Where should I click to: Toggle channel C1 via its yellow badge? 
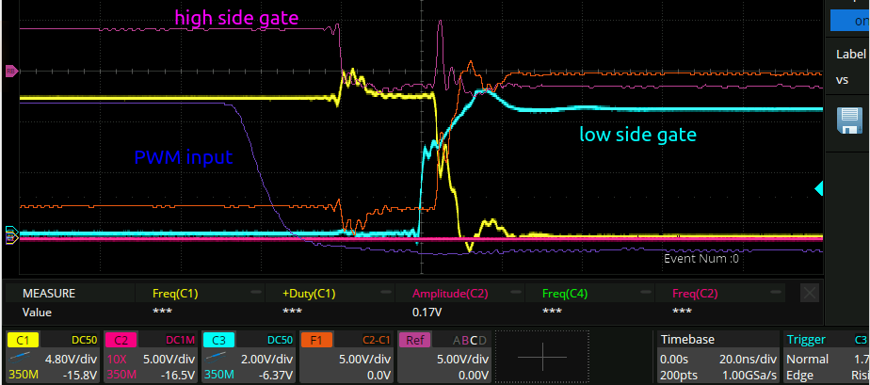[x=23, y=340]
